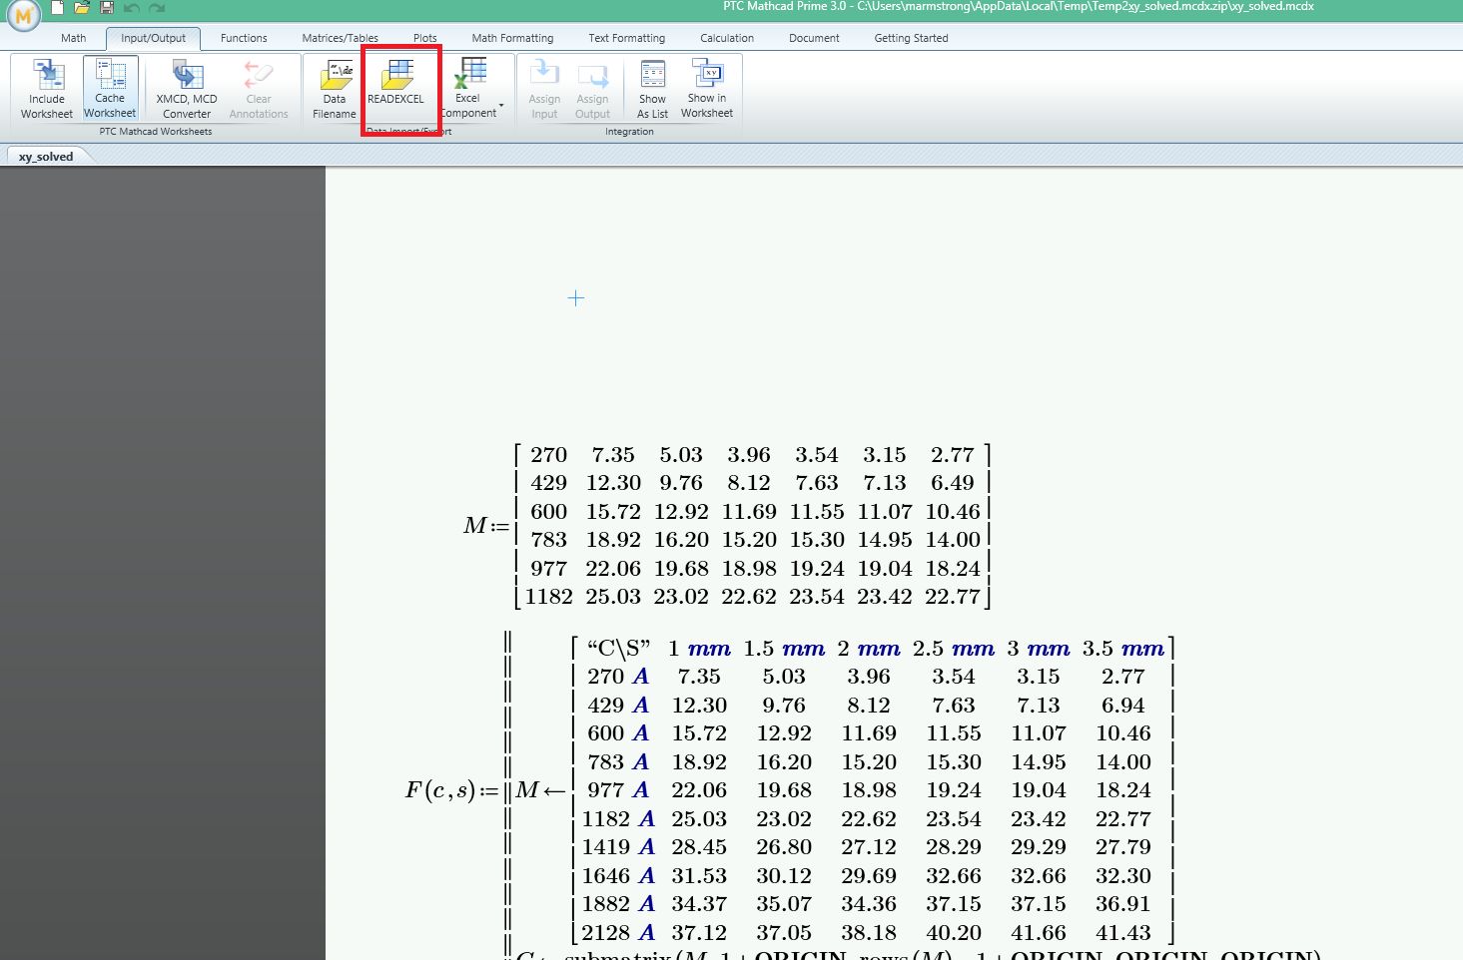Click the blue crosshair cursor in worksheet
The width and height of the screenshot is (1463, 960).
pos(575,297)
